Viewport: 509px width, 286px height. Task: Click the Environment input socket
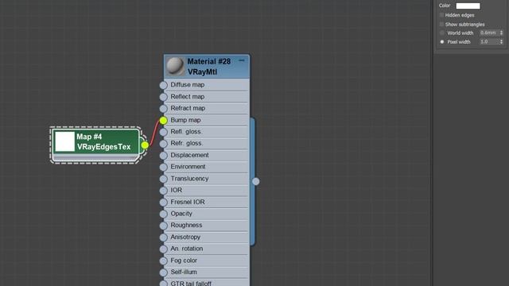tap(164, 167)
